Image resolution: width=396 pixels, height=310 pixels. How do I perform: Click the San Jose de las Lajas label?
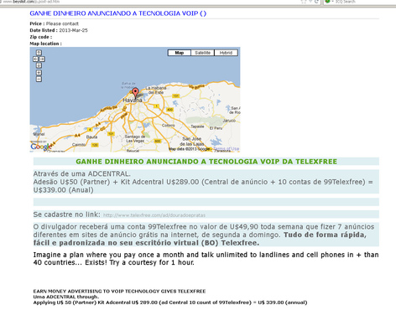(x=191, y=142)
